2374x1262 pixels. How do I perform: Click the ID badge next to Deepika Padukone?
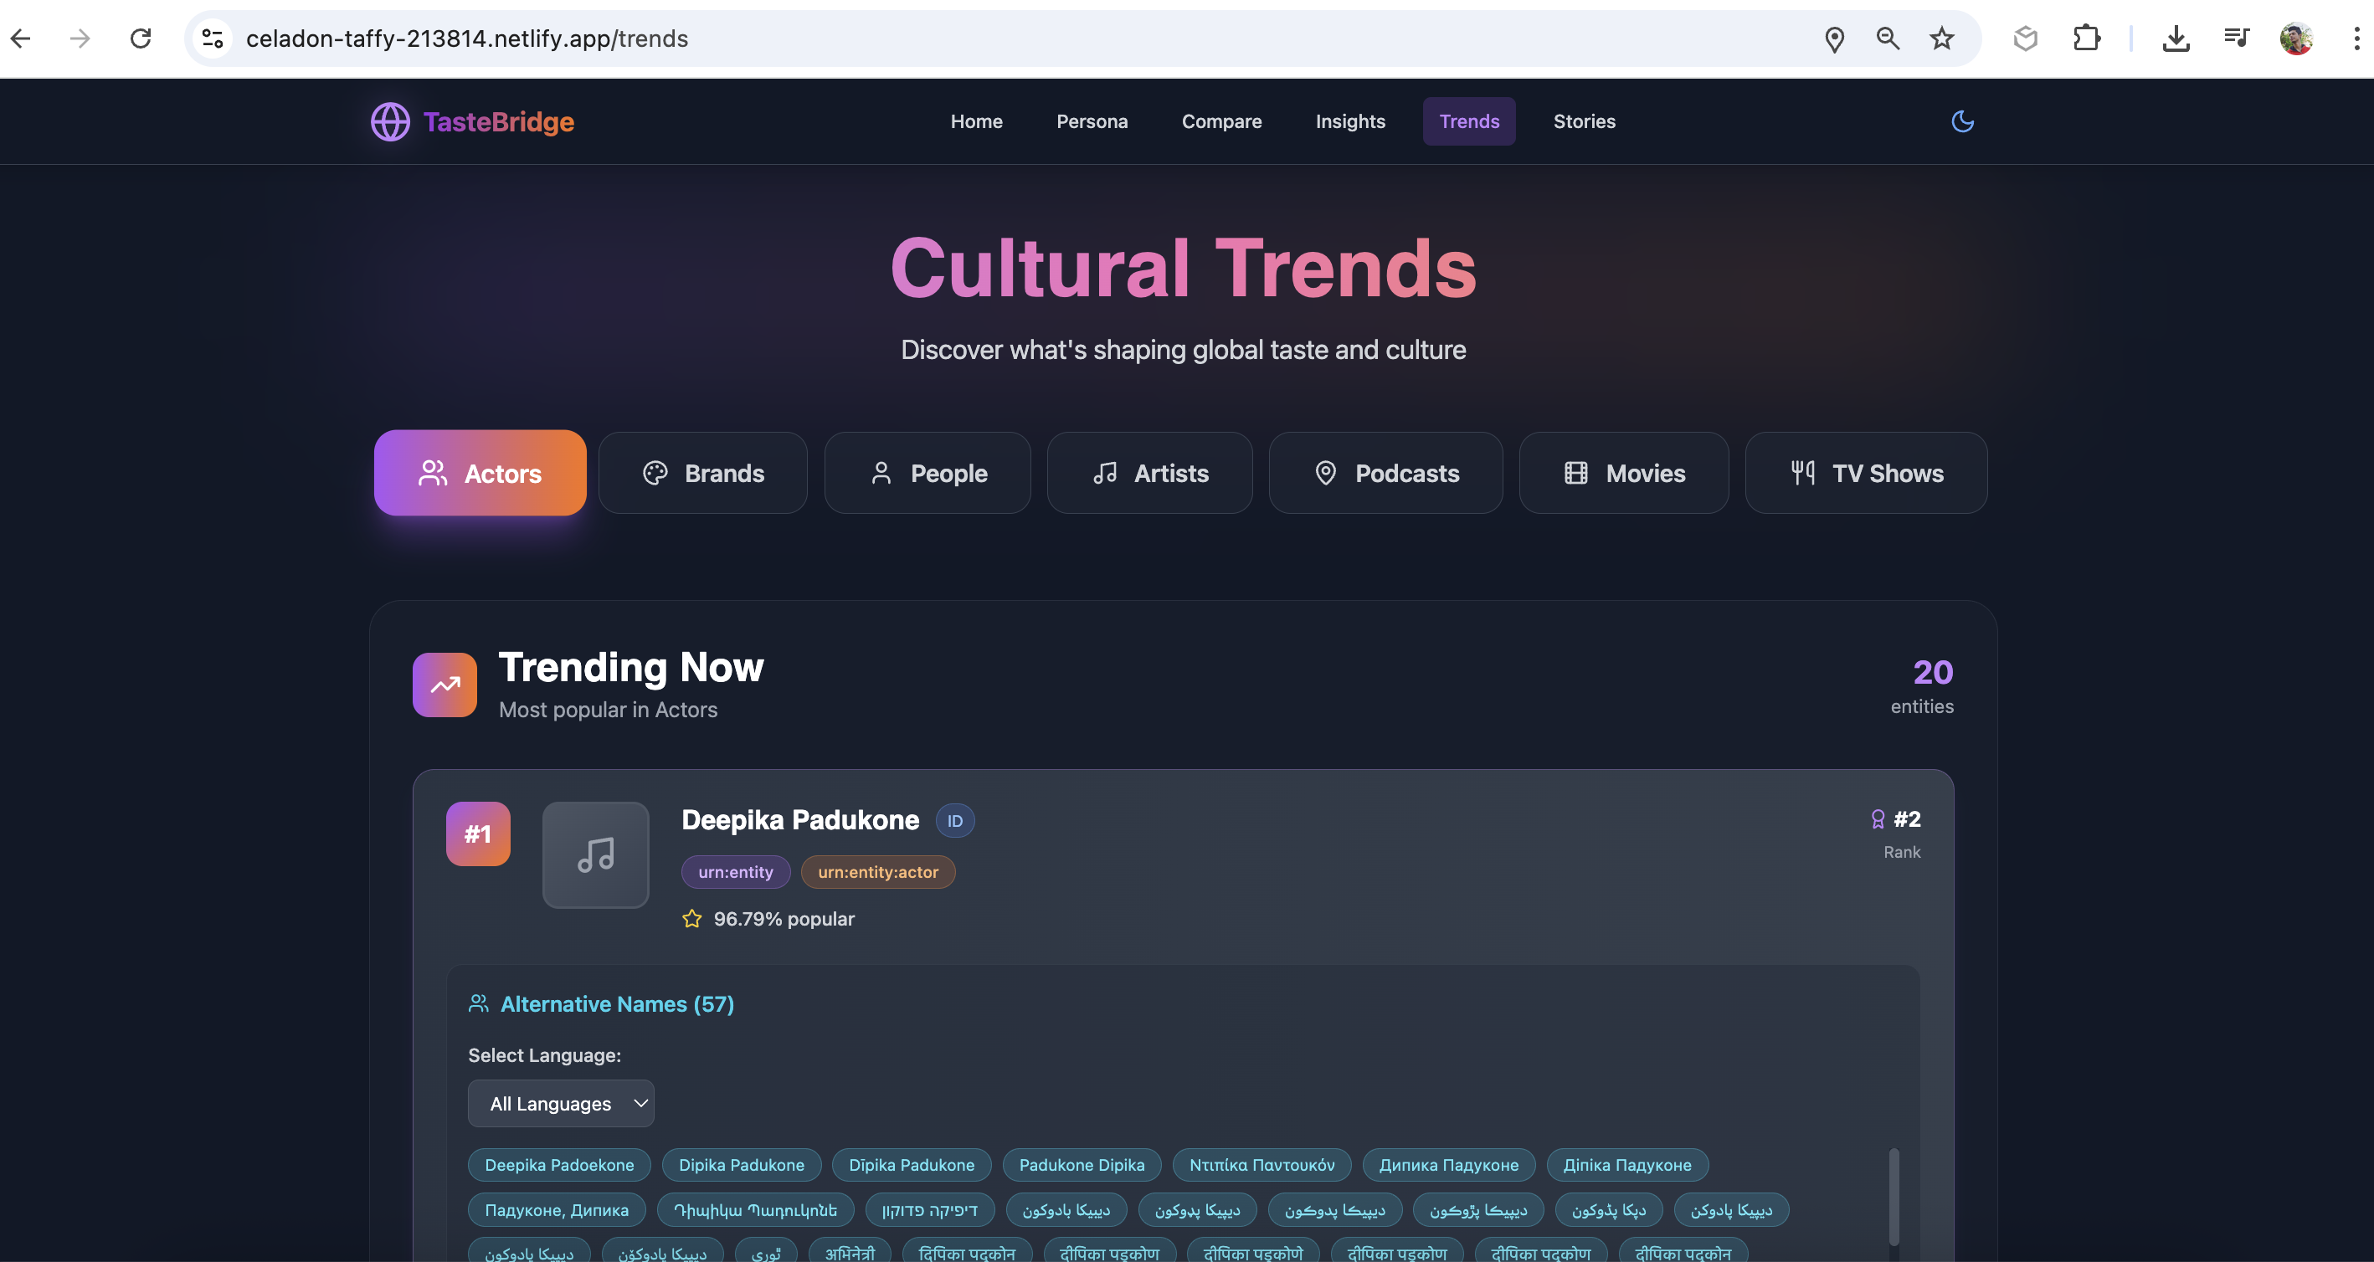tap(955, 820)
